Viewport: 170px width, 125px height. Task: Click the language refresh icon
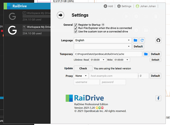[142, 40]
